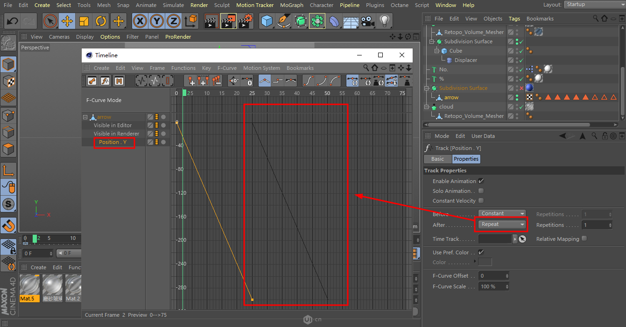Toggle the X axis lock icon
The width and height of the screenshot is (626, 327).
point(140,21)
